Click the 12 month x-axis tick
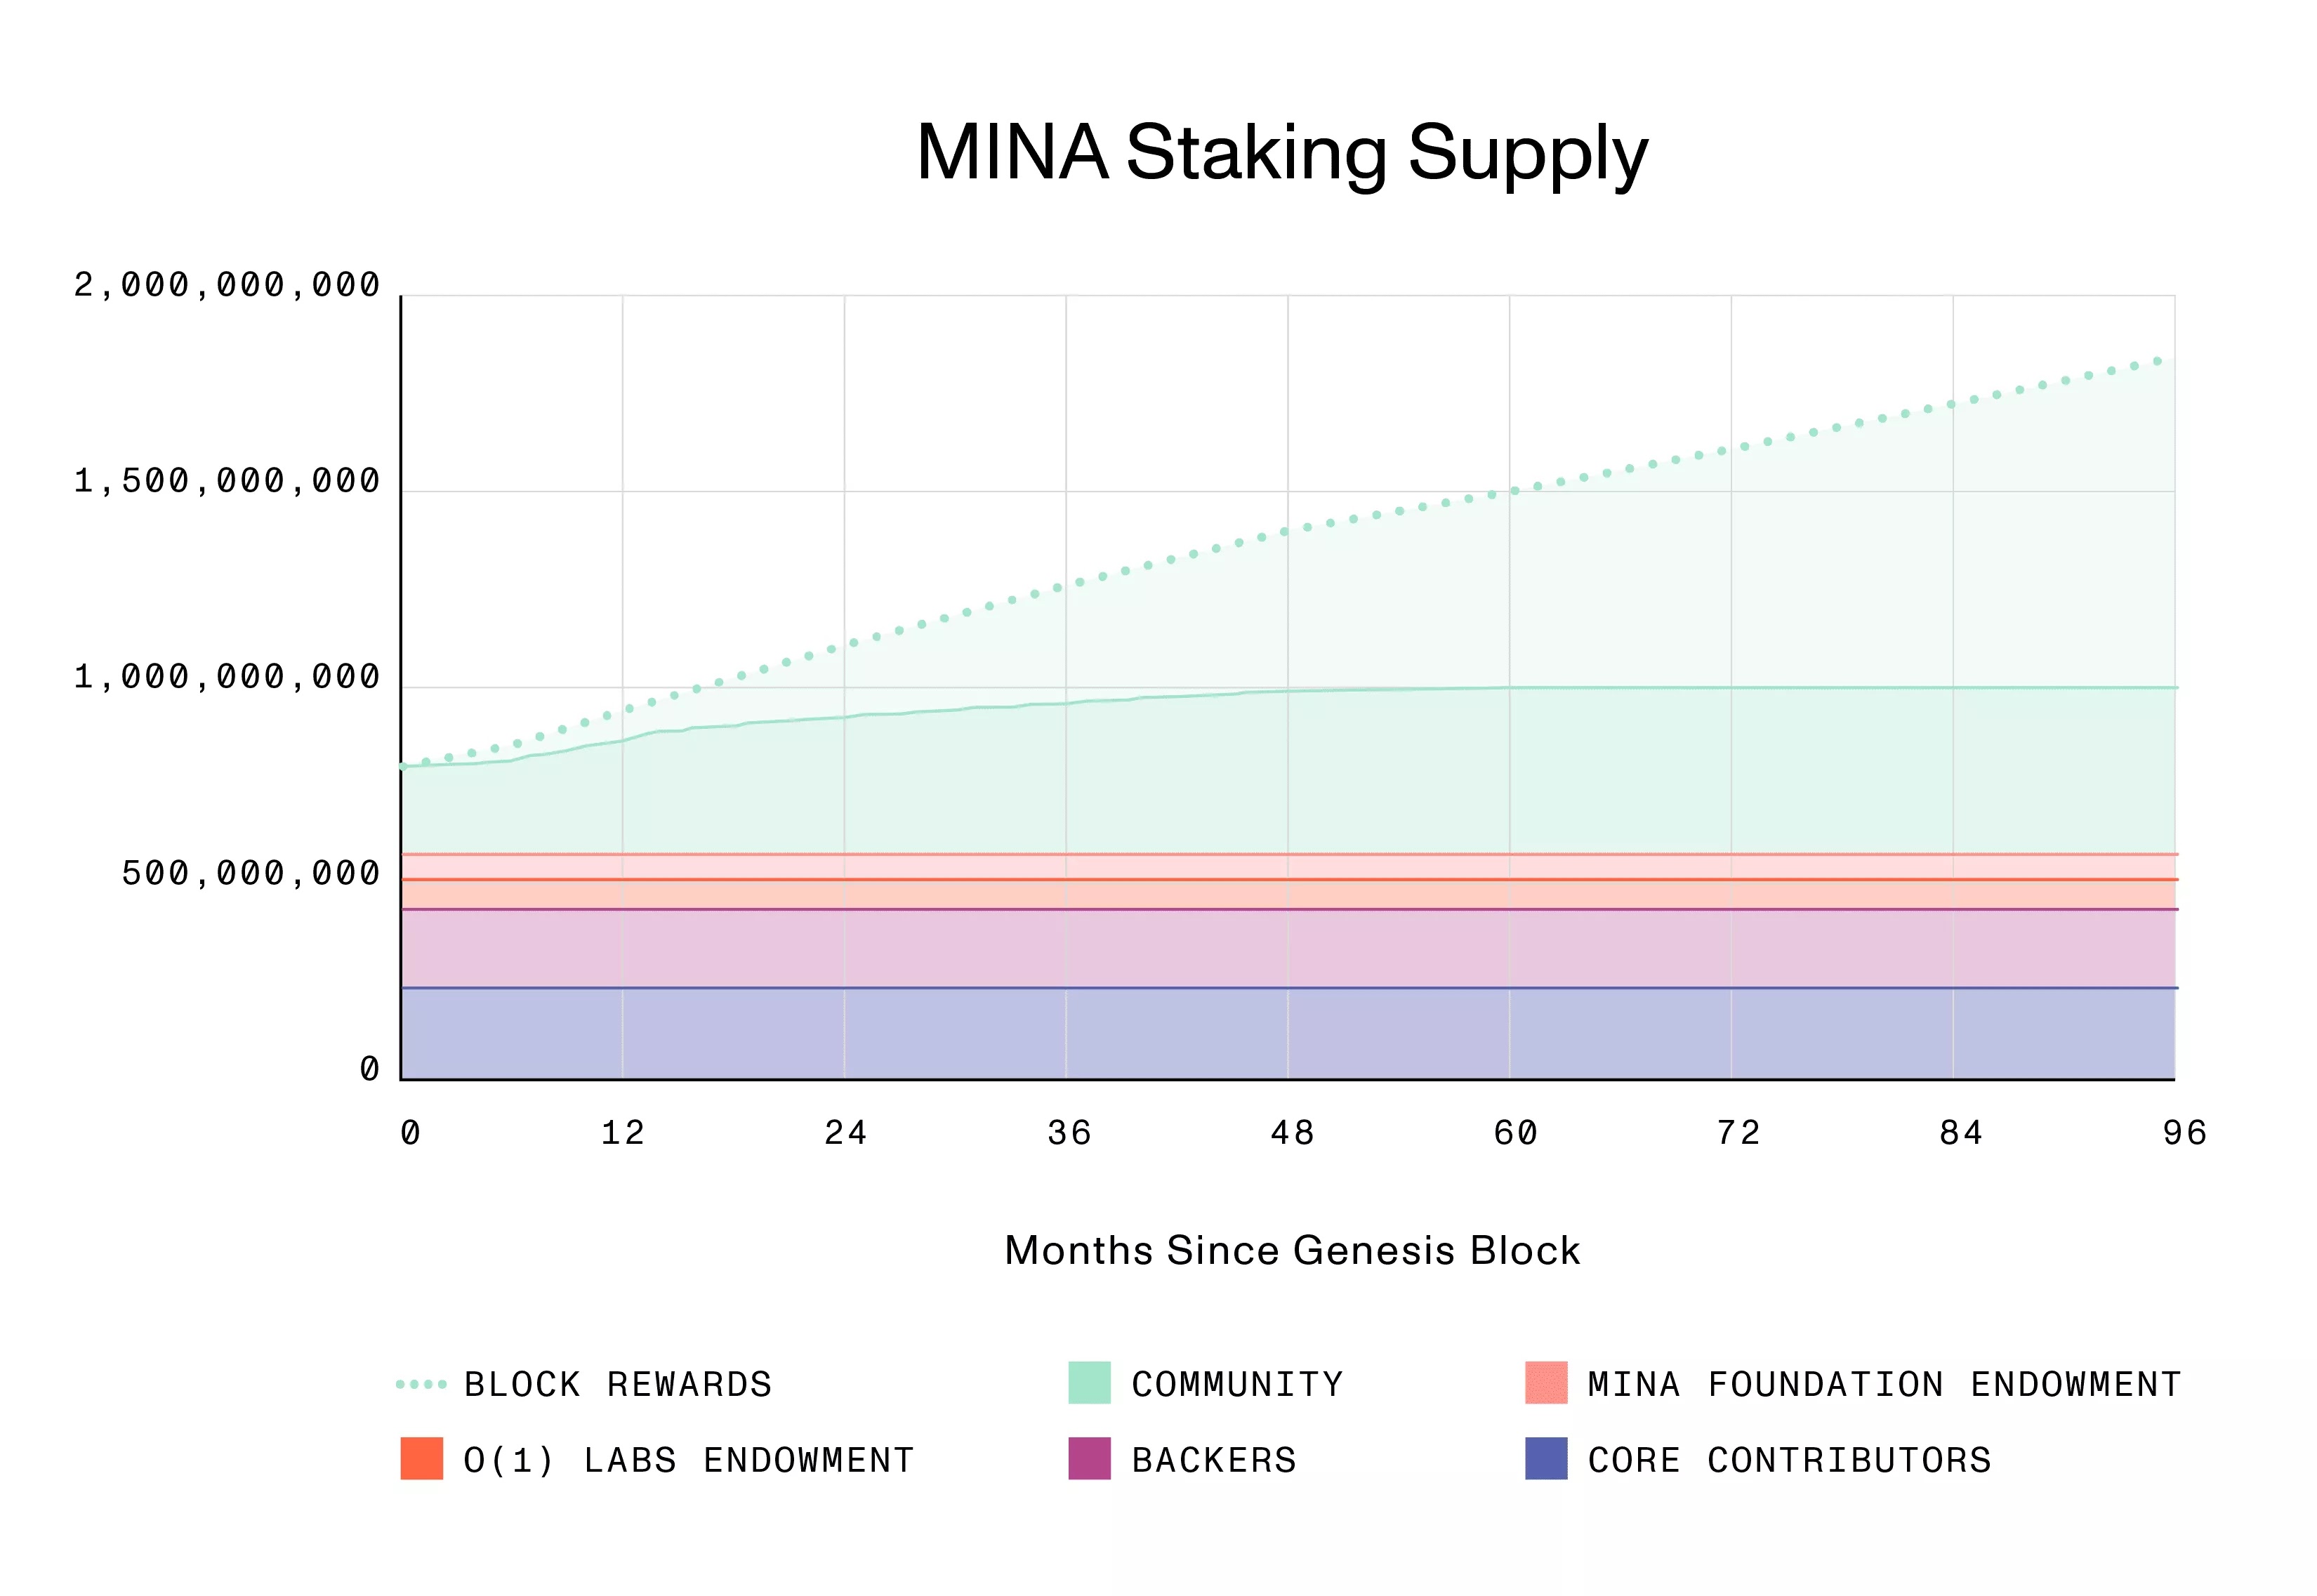Image resolution: width=2317 pixels, height=1596 pixels. 623,1133
